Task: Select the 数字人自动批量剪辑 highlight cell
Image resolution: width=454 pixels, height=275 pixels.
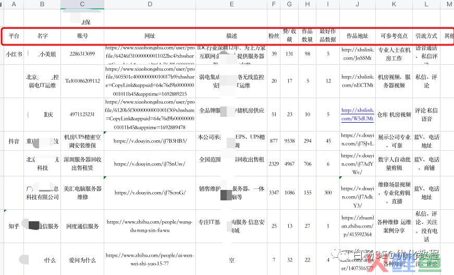Action: tap(394, 164)
